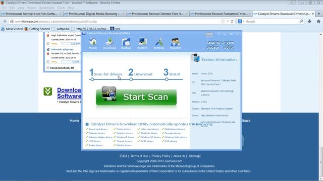Toggle the Check/Uncheck All checkbox

(48, 68)
